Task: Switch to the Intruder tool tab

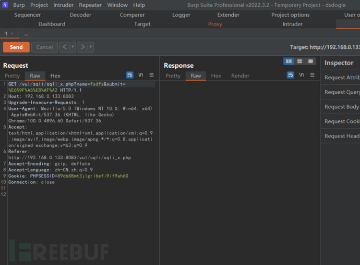Action: tap(293, 24)
